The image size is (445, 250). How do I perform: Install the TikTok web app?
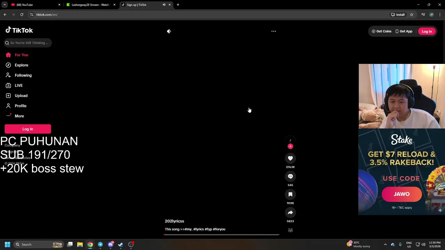pyautogui.click(x=398, y=15)
